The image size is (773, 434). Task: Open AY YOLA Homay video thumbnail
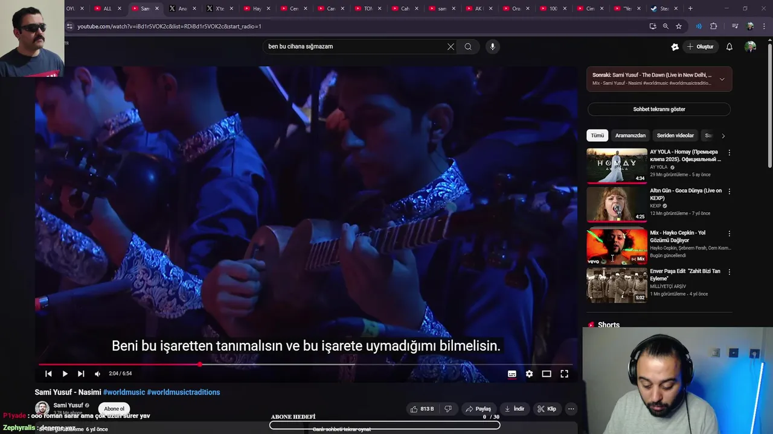[x=617, y=165]
